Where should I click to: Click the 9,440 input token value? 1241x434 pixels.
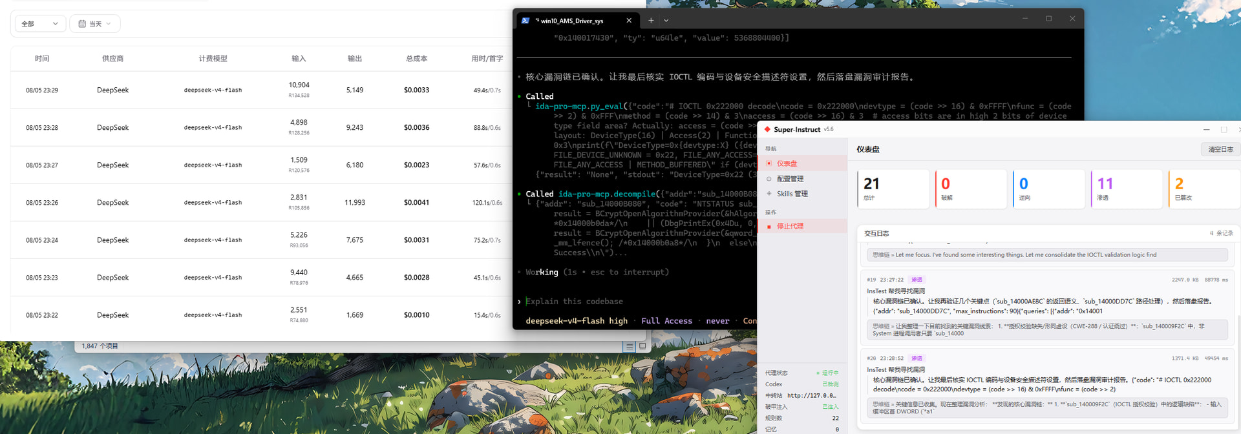299,273
